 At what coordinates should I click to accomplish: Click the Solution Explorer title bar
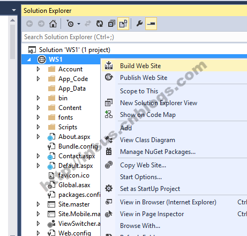pos(134,11)
